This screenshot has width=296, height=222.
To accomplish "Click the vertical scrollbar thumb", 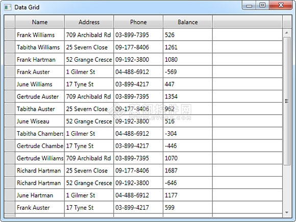I will 287,101.
